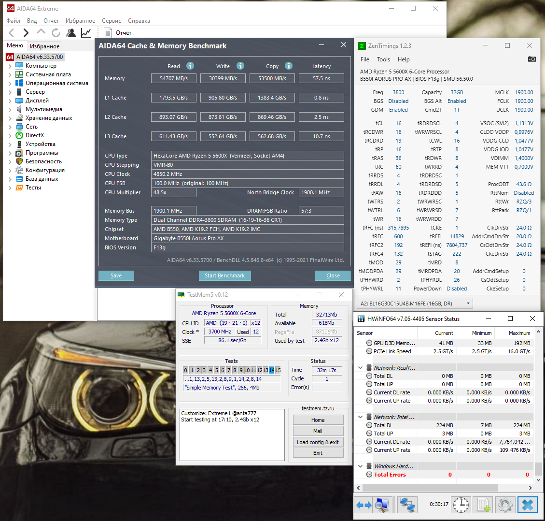Open Справка menu in AIDA64
Screen dimensions: 545x521
tap(139, 20)
